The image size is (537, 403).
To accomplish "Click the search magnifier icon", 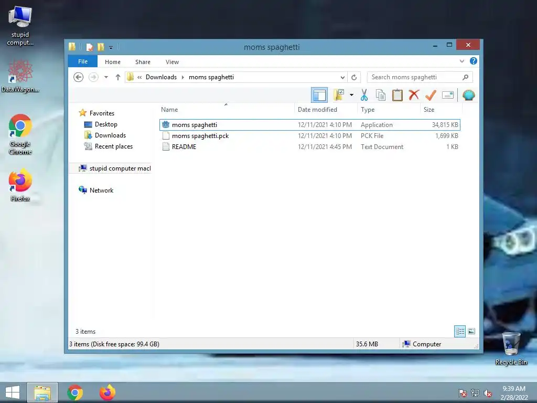I will 465,77.
